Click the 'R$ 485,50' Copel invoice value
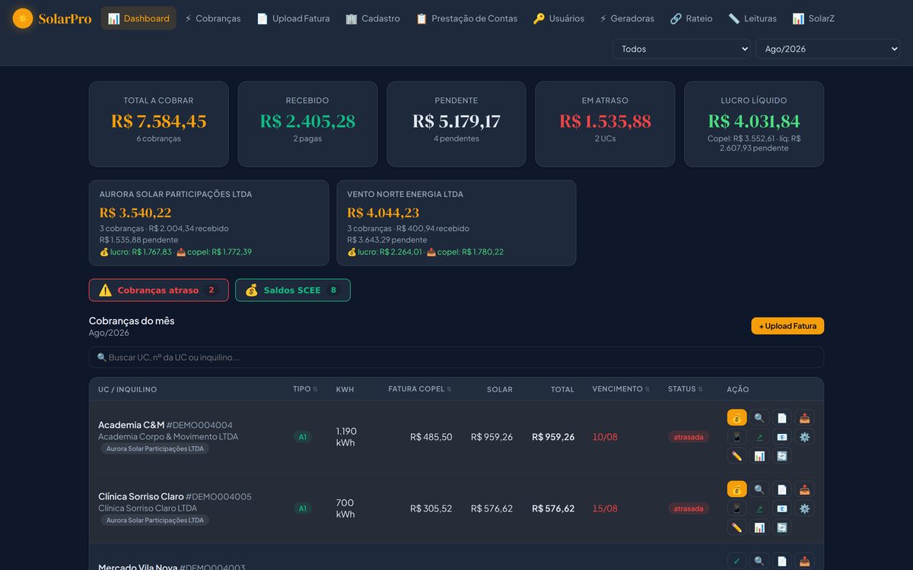913x570 pixels. point(431,437)
